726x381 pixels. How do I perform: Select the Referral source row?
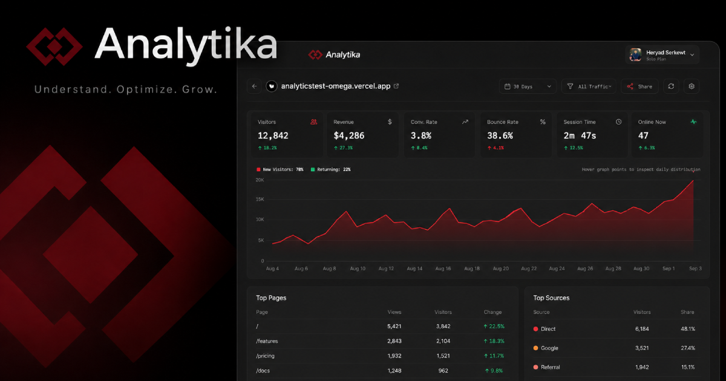(615, 367)
